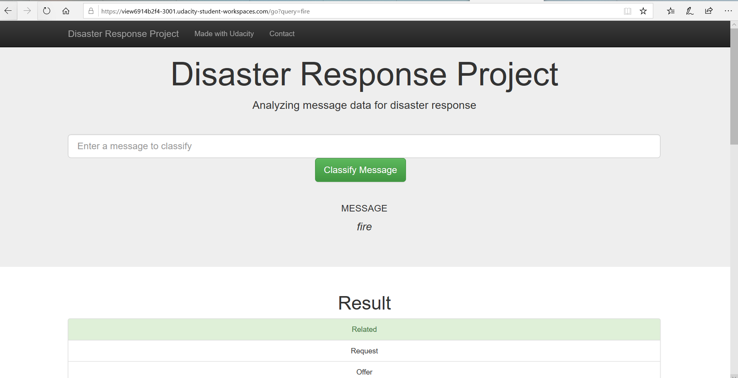
Task: Visit the Made with Udacity link
Action: [224, 34]
